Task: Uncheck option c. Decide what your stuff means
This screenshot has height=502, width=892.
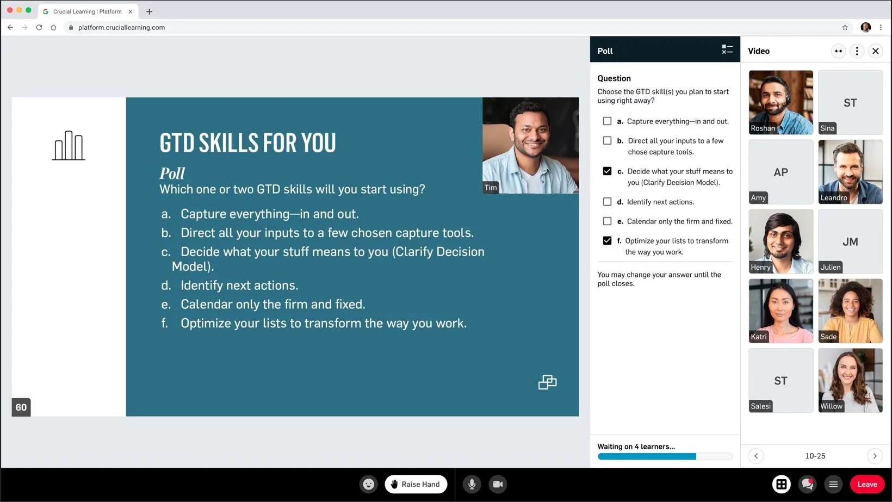Action: (x=607, y=171)
